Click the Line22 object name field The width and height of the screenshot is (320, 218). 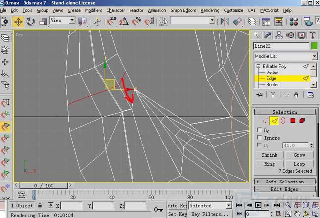click(281, 46)
